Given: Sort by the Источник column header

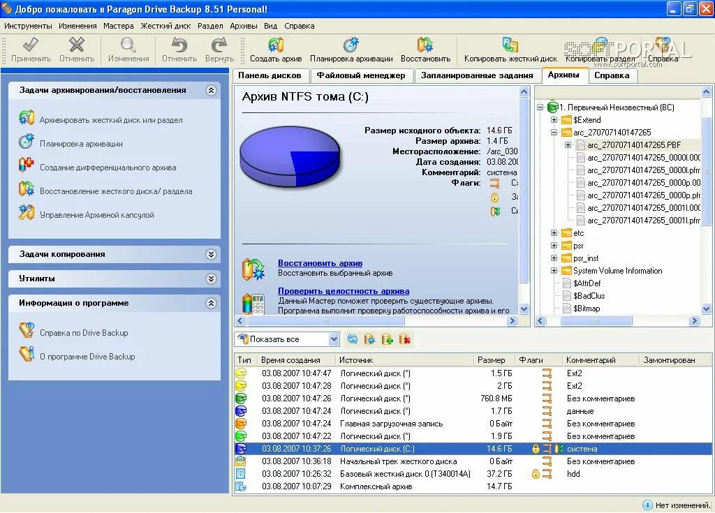Looking at the screenshot, I should pos(405,359).
